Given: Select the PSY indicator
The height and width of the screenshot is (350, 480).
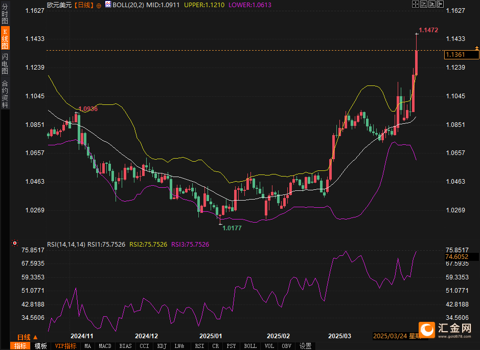Looking at the screenshot, I should 231,346.
